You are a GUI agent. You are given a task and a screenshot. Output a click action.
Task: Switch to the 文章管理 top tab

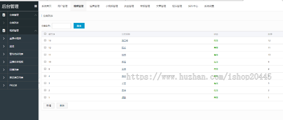click(x=161, y=6)
